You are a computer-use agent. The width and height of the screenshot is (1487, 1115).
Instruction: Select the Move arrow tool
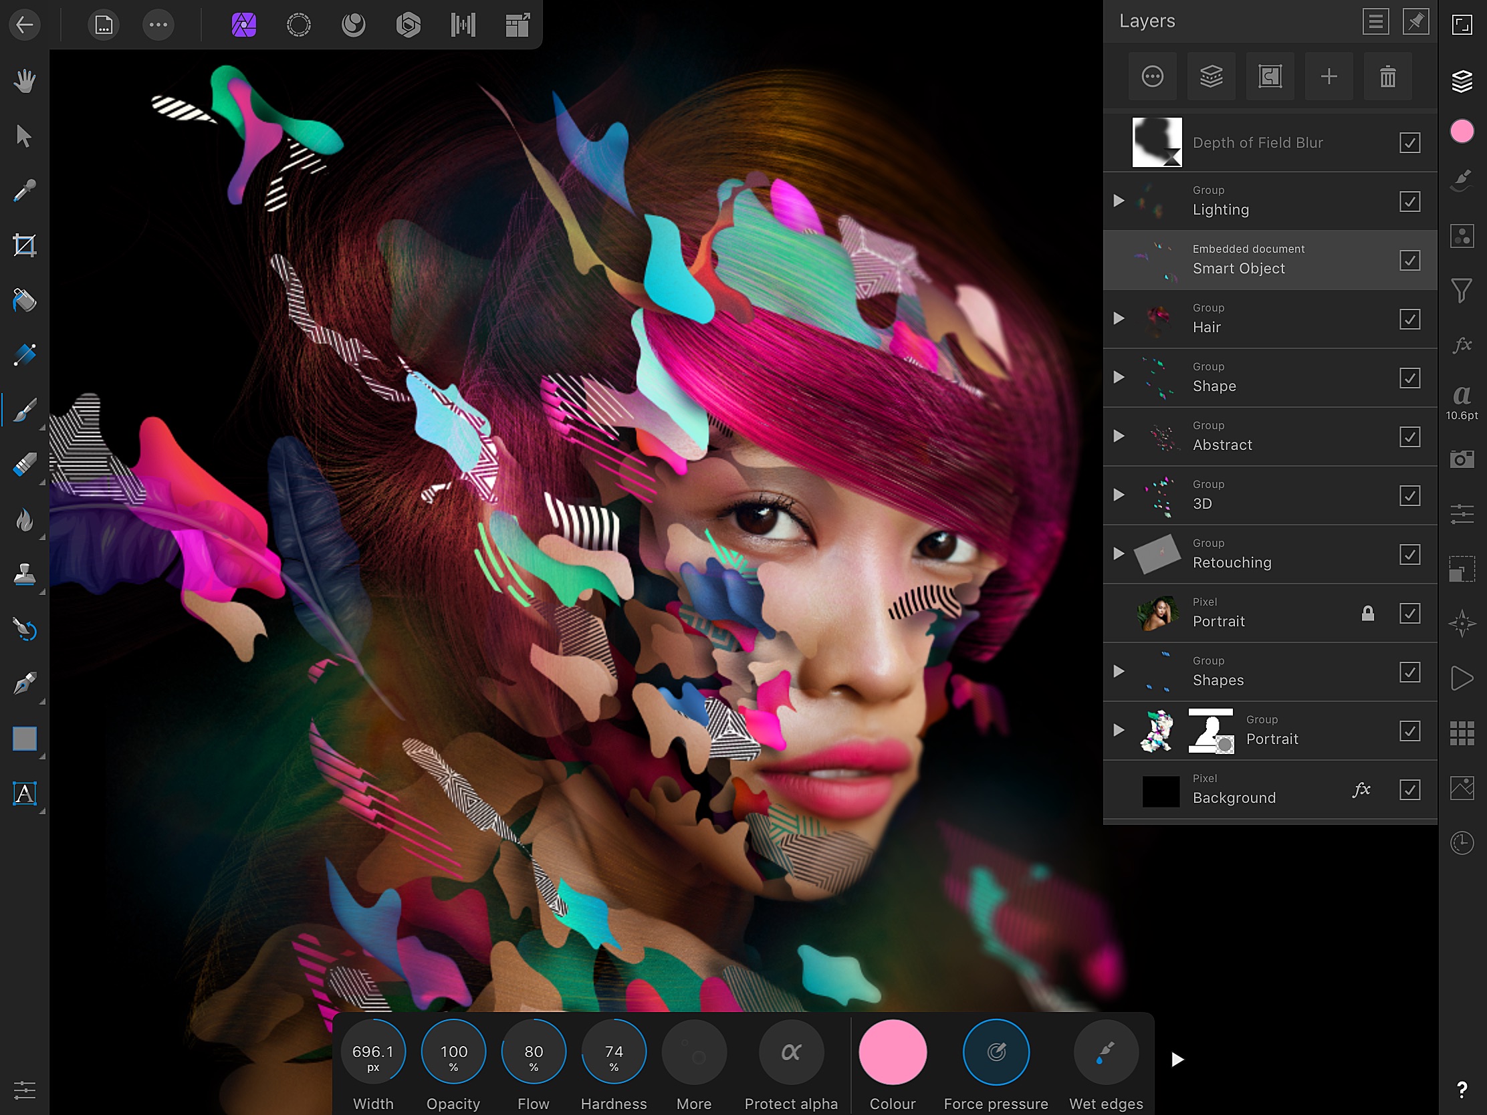(25, 136)
